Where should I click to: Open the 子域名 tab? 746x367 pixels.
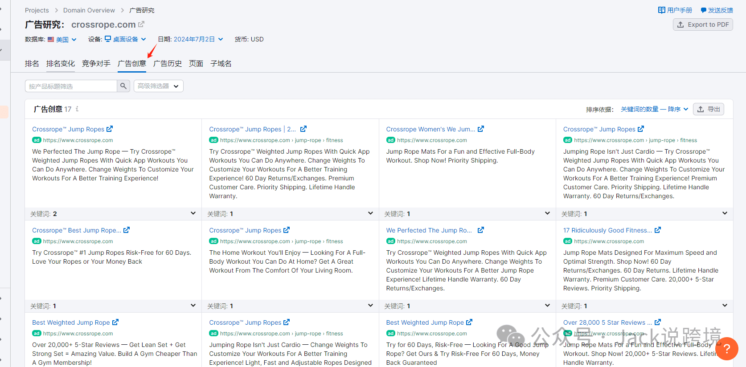(221, 64)
